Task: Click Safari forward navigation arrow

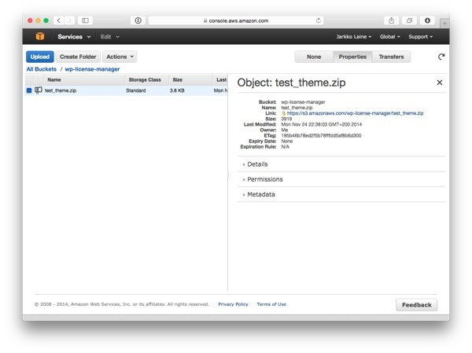Action: (x=69, y=20)
